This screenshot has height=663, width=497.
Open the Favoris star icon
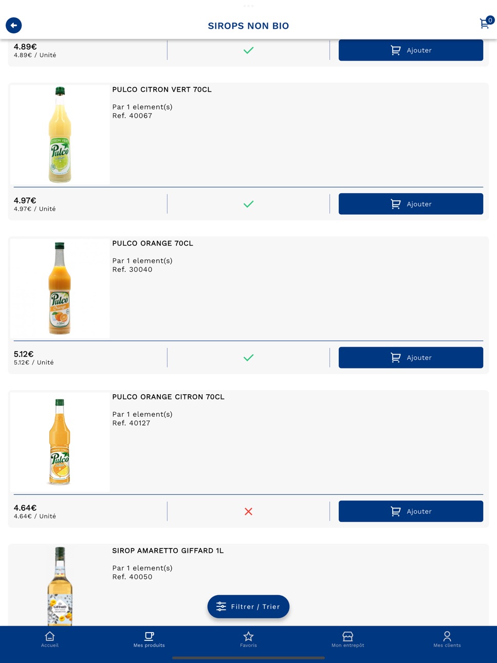click(x=248, y=639)
